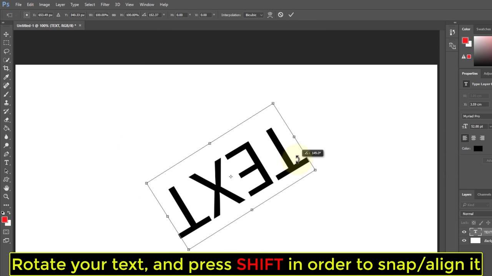Cancel the transform using the circle-slash icon
This screenshot has width=492, height=276.
281,15
